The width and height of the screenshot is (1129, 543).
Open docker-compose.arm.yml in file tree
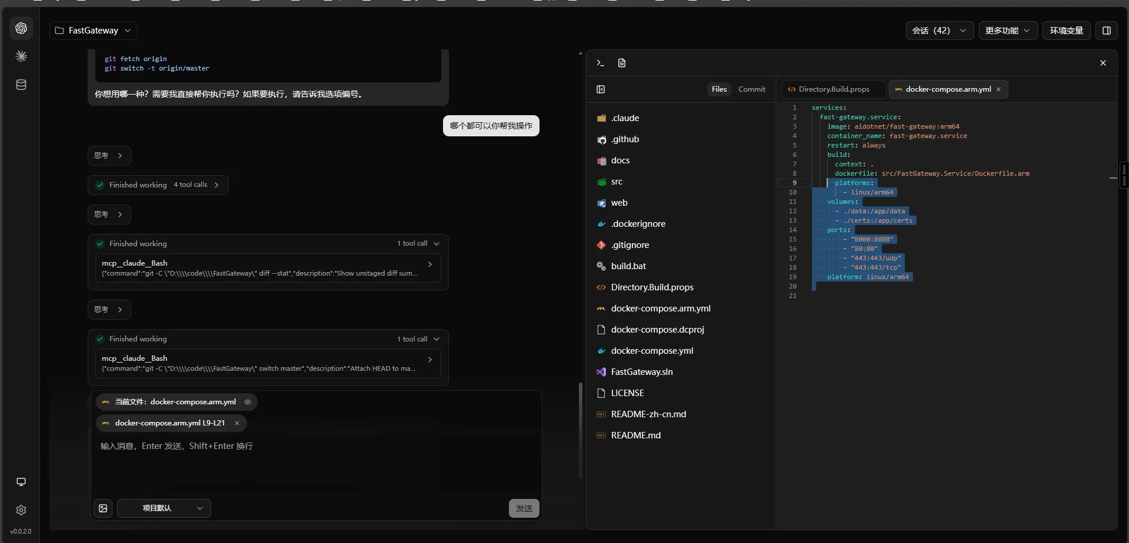[680, 309]
